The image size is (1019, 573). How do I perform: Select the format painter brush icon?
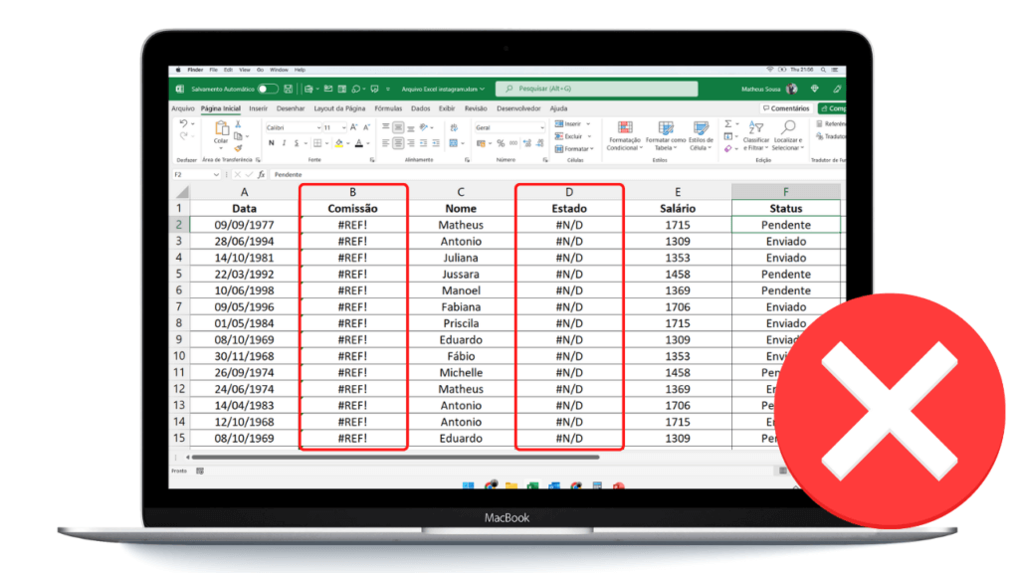(x=239, y=148)
